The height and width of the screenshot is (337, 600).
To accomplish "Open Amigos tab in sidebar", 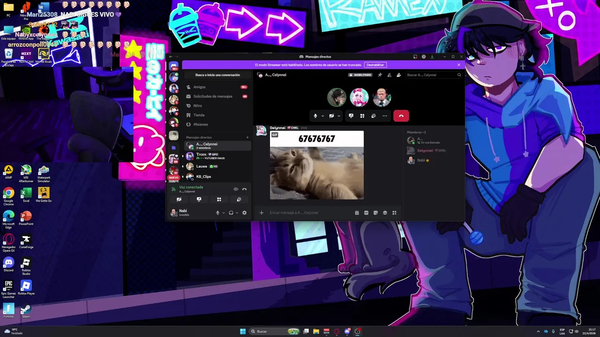I will pos(217,87).
